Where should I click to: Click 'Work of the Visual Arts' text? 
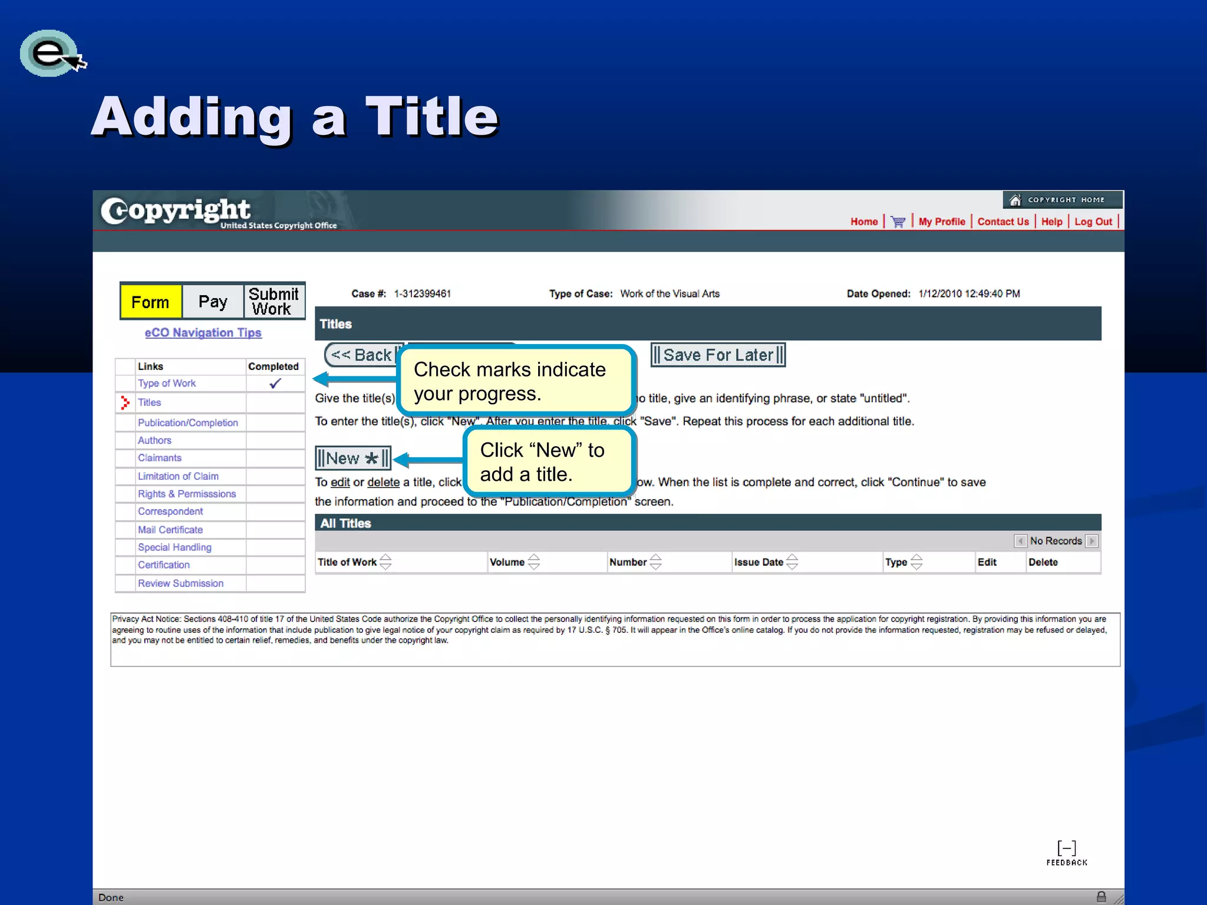point(670,294)
